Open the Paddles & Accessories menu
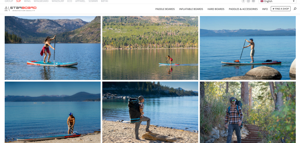The width and height of the screenshot is (300, 143). tap(243, 9)
